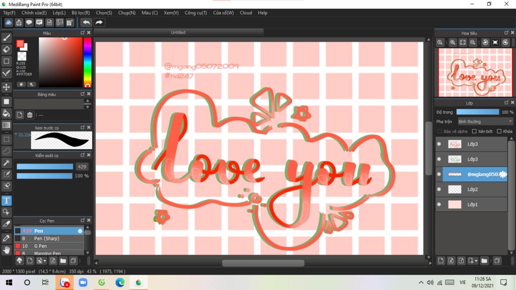The height and width of the screenshot is (290, 516).
Task: Open the Pha trộn blend mode dropdown
Action: pyautogui.click(x=485, y=122)
